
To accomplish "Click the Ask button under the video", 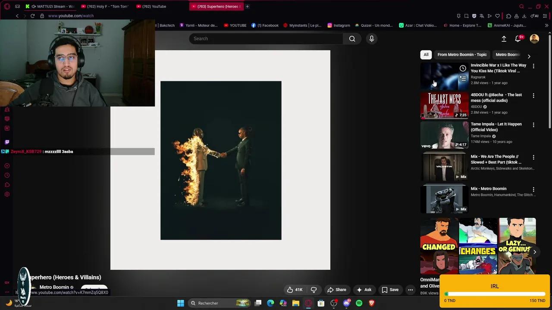I will tap(364, 290).
